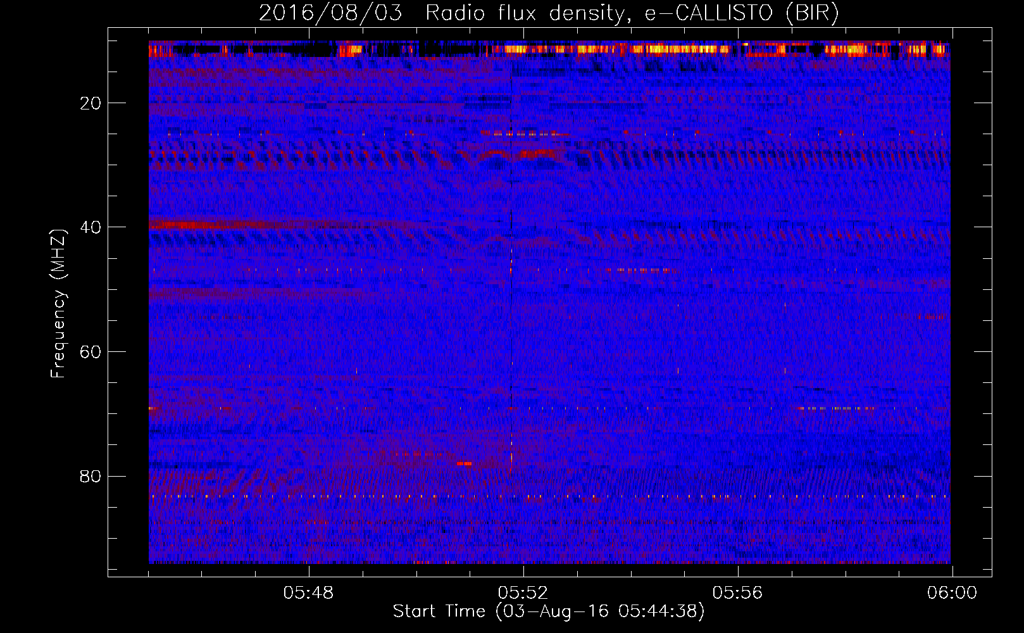Click the 05:52 time tick label
Screen dimensions: 1024x633
pyautogui.click(x=523, y=593)
